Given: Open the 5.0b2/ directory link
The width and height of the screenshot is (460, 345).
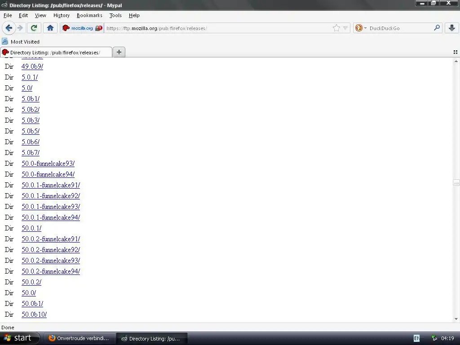Looking at the screenshot, I should click(x=31, y=110).
